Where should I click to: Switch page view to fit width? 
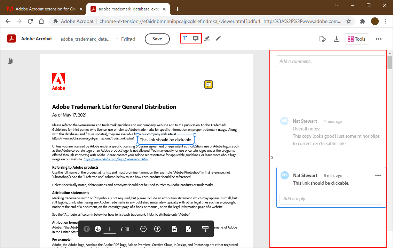pos(174,229)
